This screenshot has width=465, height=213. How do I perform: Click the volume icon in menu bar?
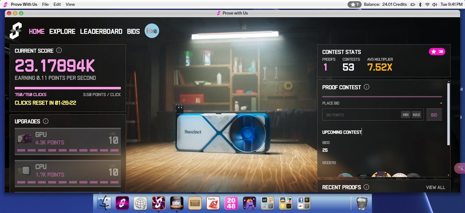(x=435, y=4)
